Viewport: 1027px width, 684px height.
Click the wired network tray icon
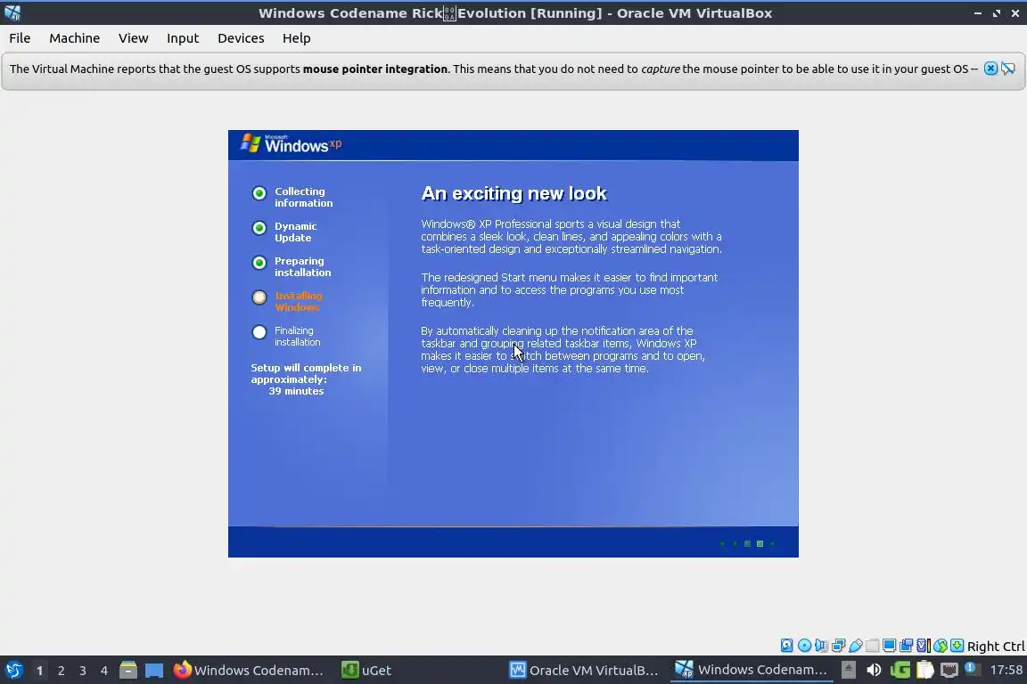click(949, 670)
